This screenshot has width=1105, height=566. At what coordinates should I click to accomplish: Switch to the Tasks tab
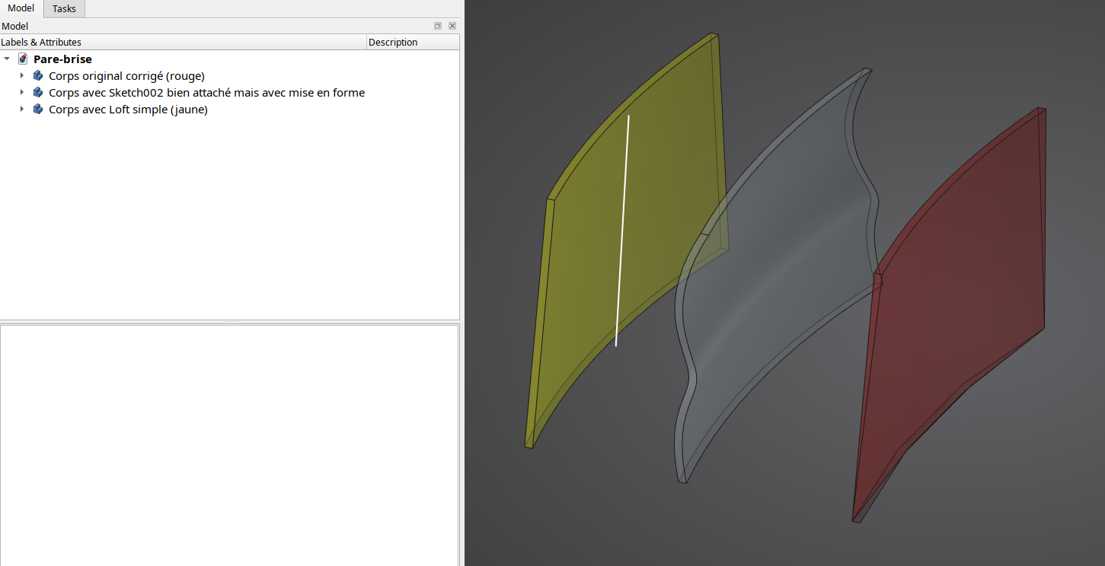[x=64, y=8]
